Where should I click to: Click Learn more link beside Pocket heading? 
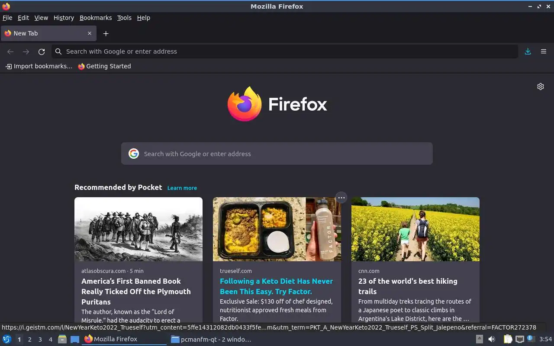182,188
